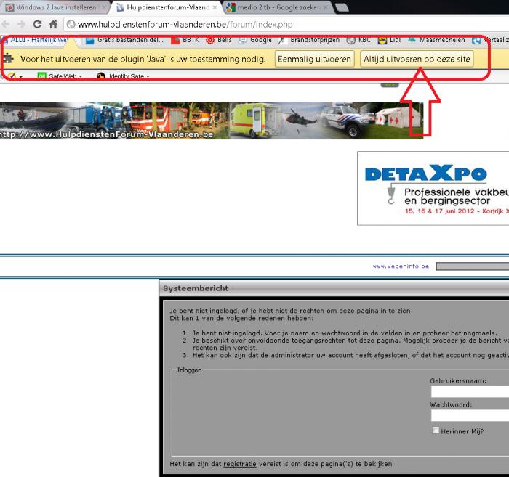Image resolution: width=509 pixels, height=477 pixels.
Task: Switch to medio 2 tb Google tab
Action: (278, 7)
